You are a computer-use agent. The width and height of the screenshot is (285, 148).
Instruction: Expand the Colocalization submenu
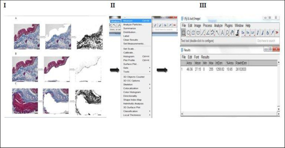(x=136, y=88)
